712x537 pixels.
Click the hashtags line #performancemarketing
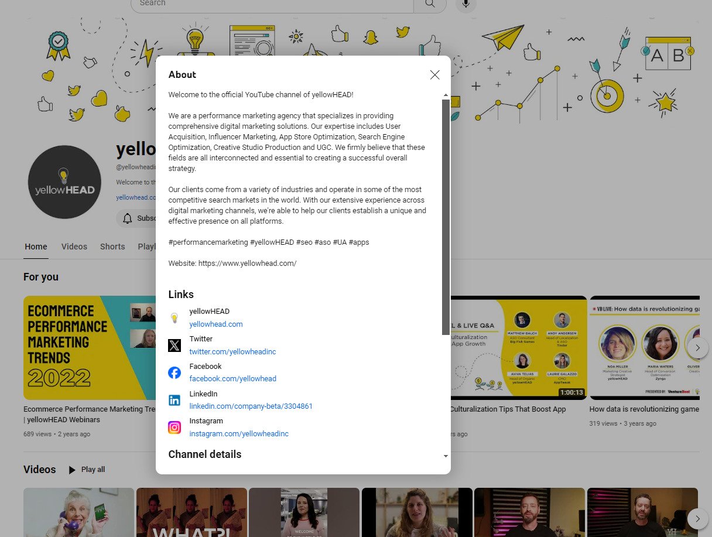coord(269,242)
